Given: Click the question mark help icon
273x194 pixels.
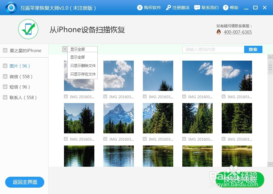Looking at the screenshot, I should (x=225, y=8).
